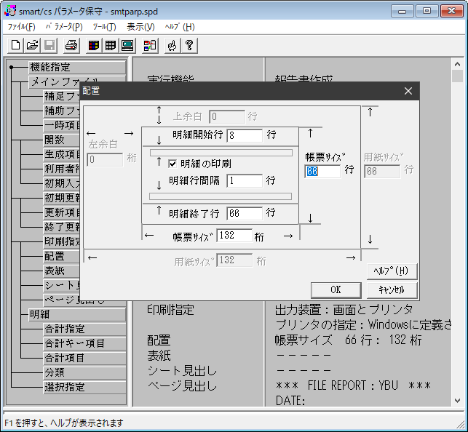
Task: Click the 明細開始行 input field
Action: point(244,135)
